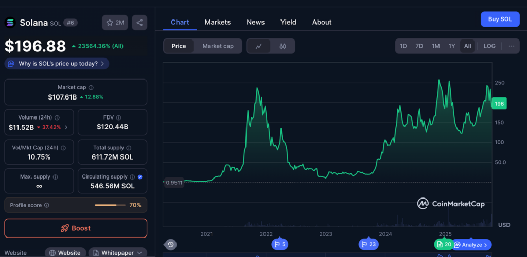Viewport: 527px width, 257px height.
Task: Expand the Volume (24h) chevron arrow
Action: pyautogui.click(x=66, y=127)
